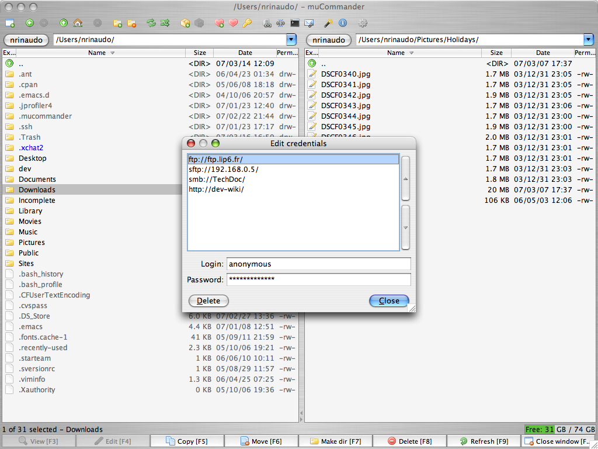Swap folders with circular arrows icon
This screenshot has height=449, width=598.
tap(151, 23)
